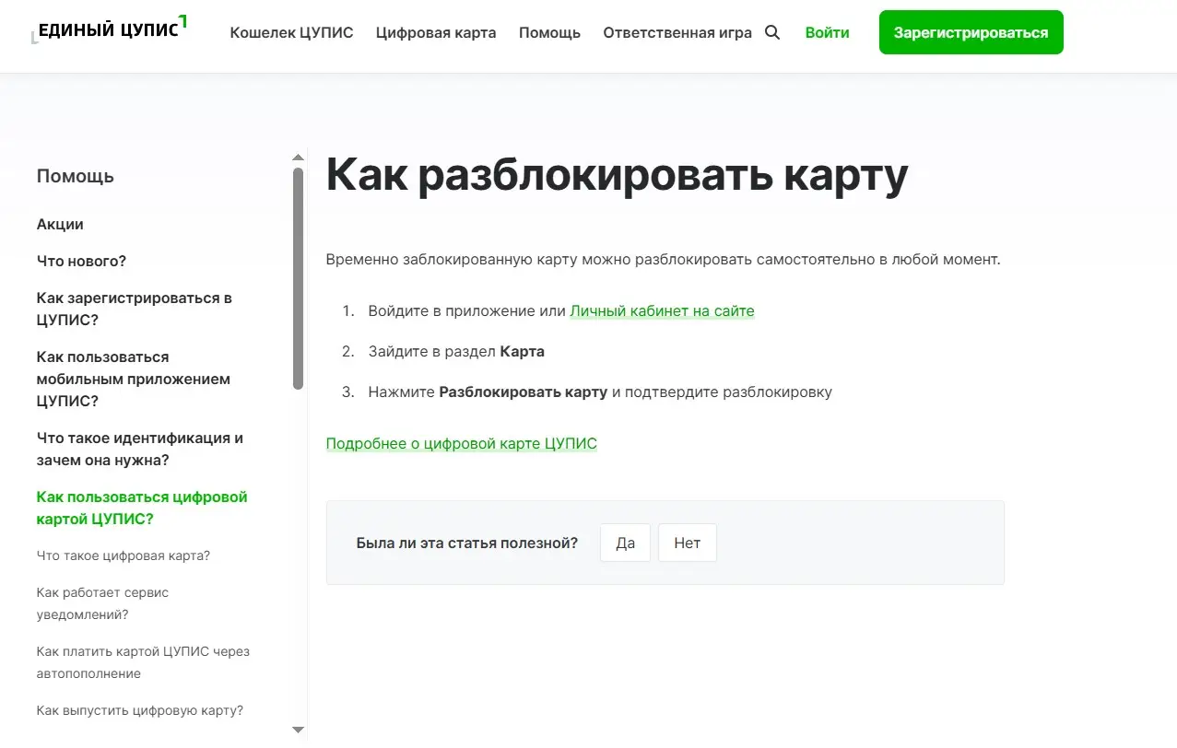
Task: Open Цифровая карта menu item
Action: coord(436,33)
